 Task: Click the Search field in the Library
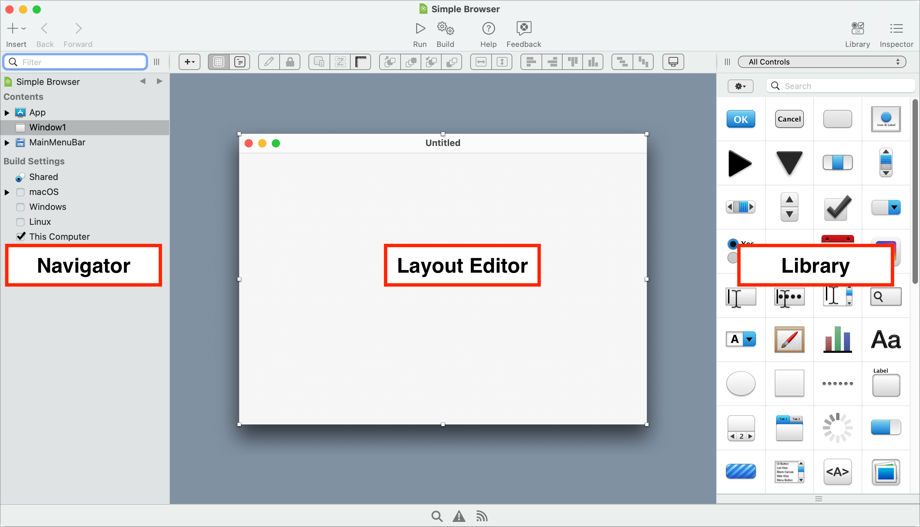(x=840, y=86)
